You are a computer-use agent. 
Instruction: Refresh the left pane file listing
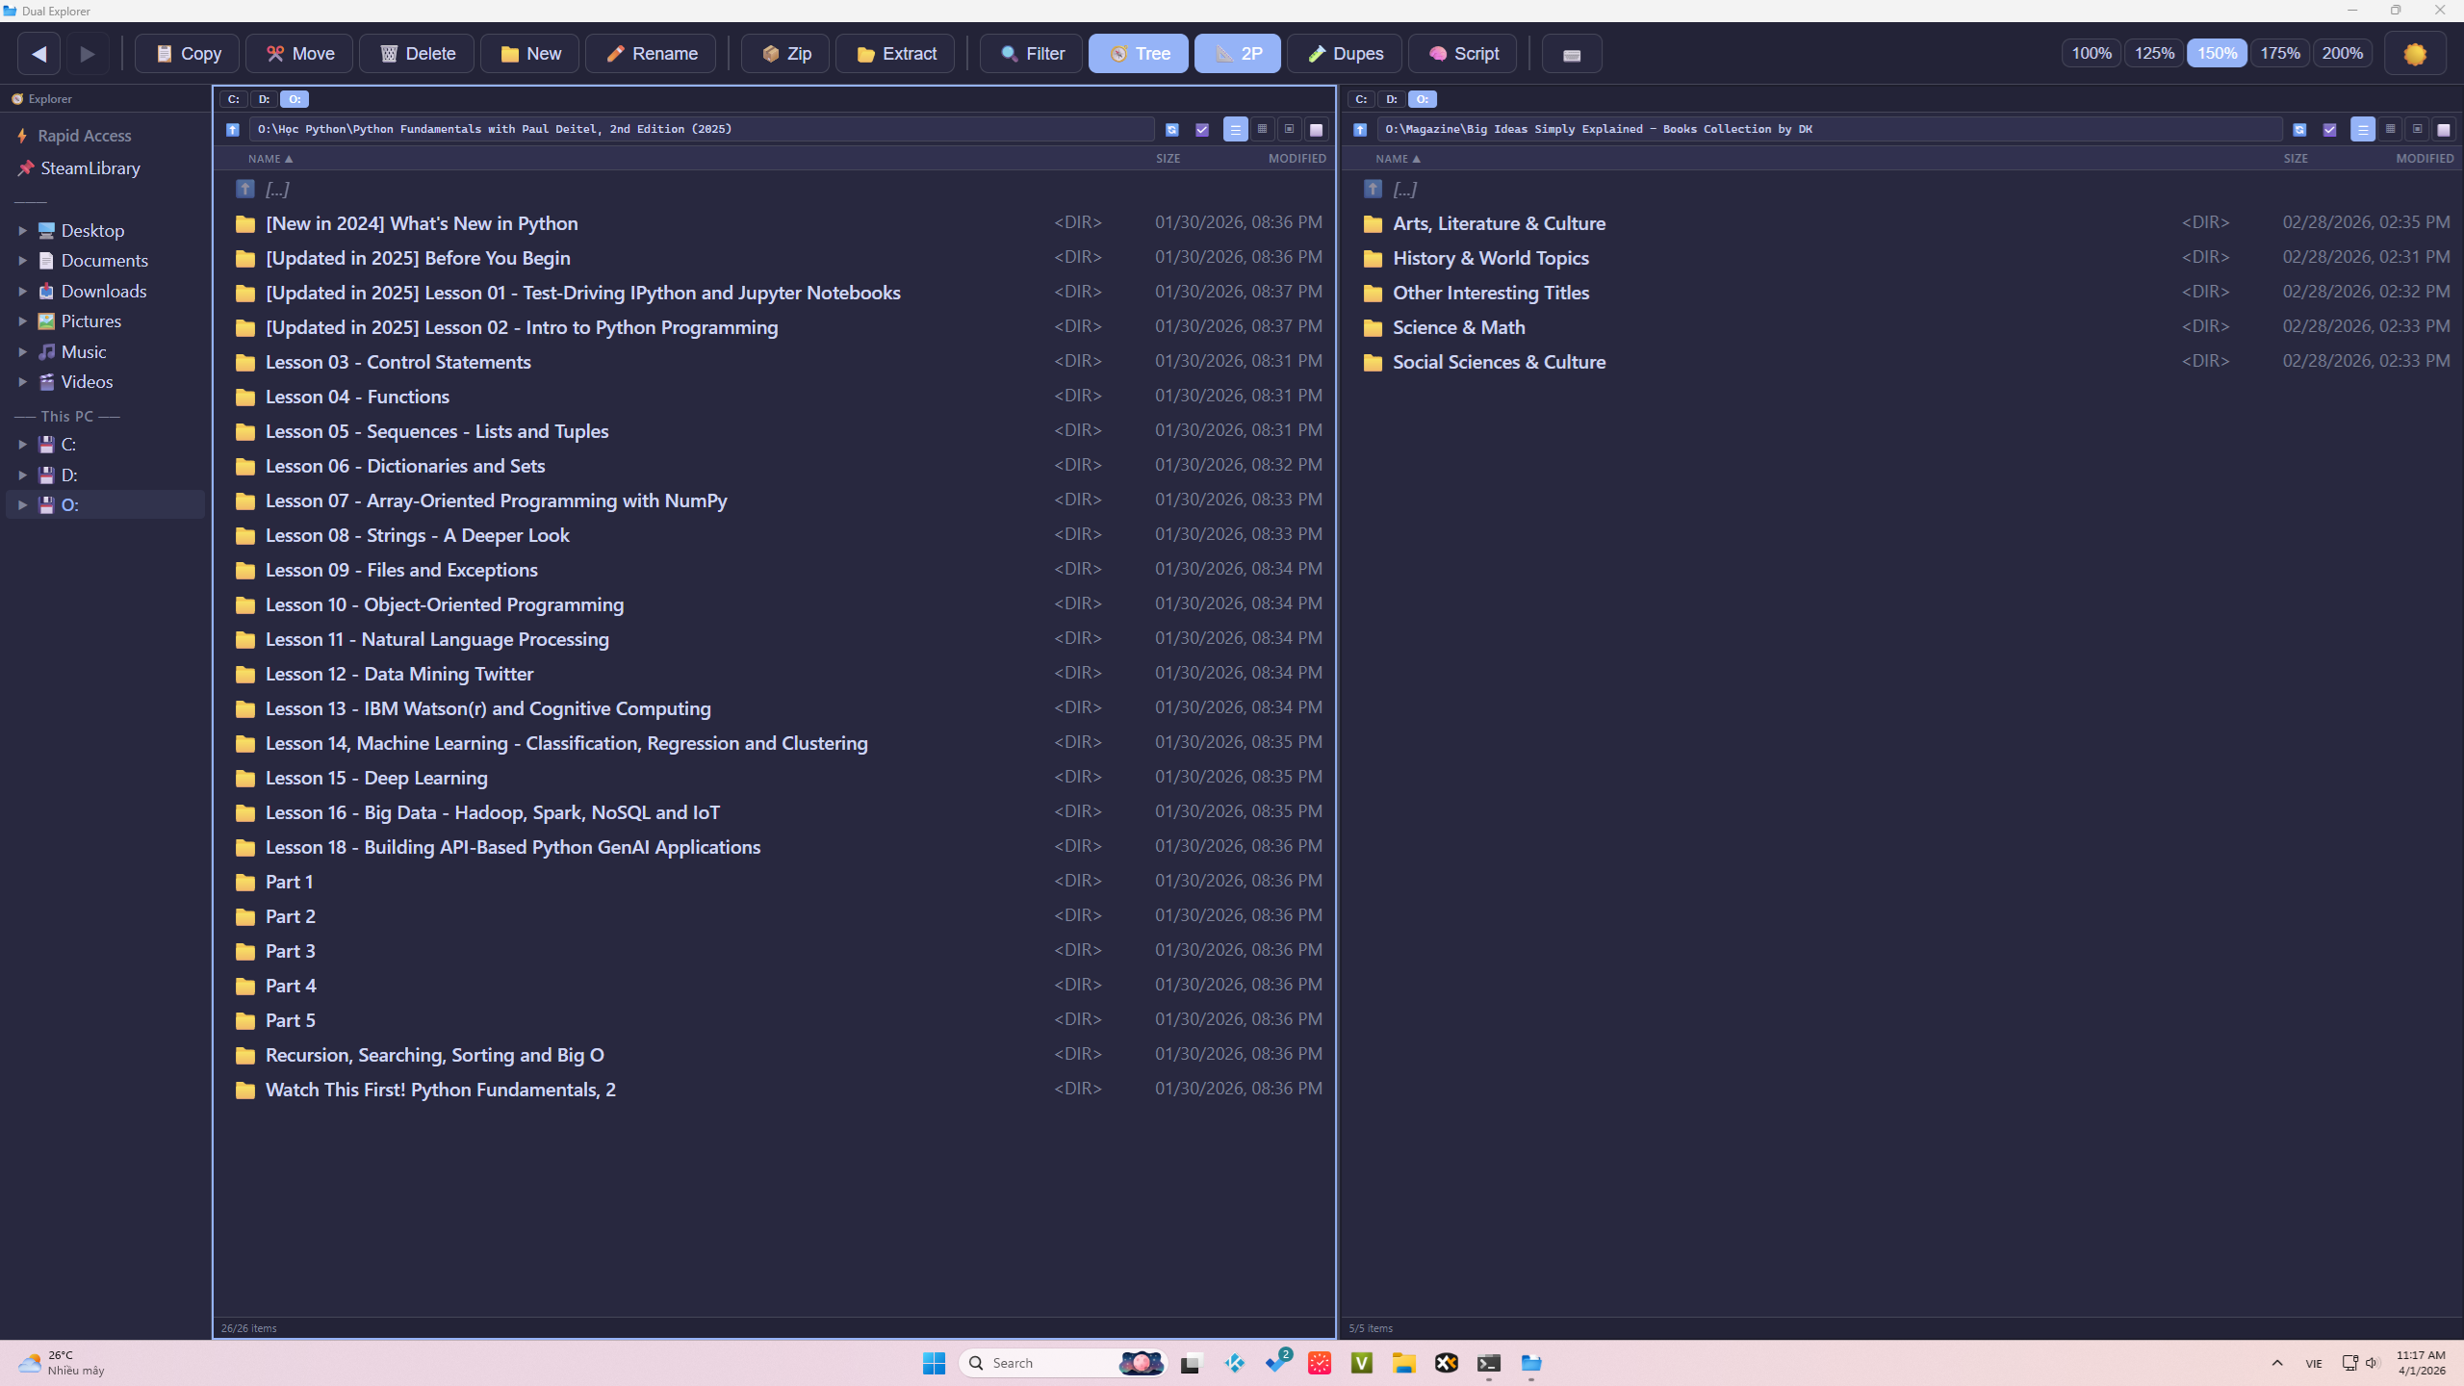1171,129
